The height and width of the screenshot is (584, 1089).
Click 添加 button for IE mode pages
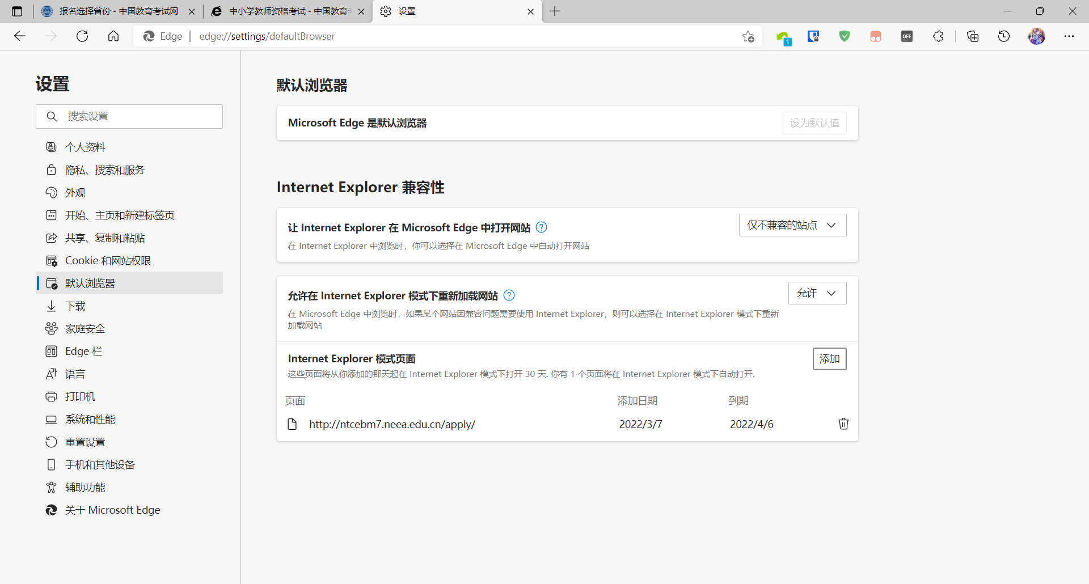(x=829, y=359)
